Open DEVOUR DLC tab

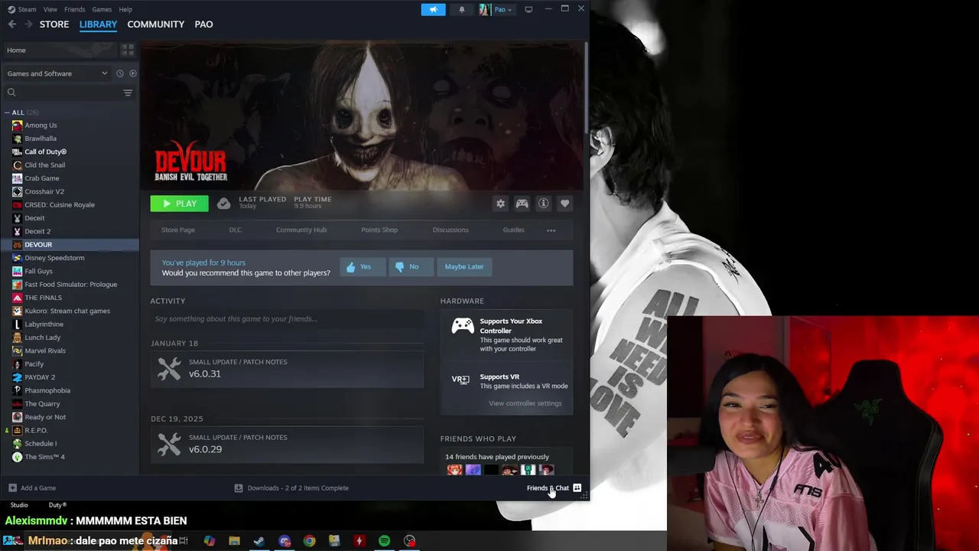236,230
